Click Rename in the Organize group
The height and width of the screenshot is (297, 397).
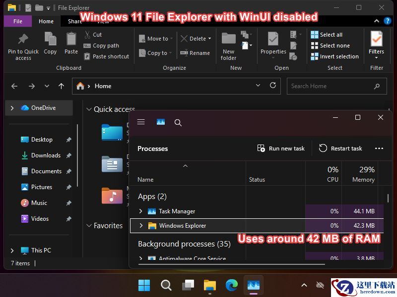tap(195, 53)
